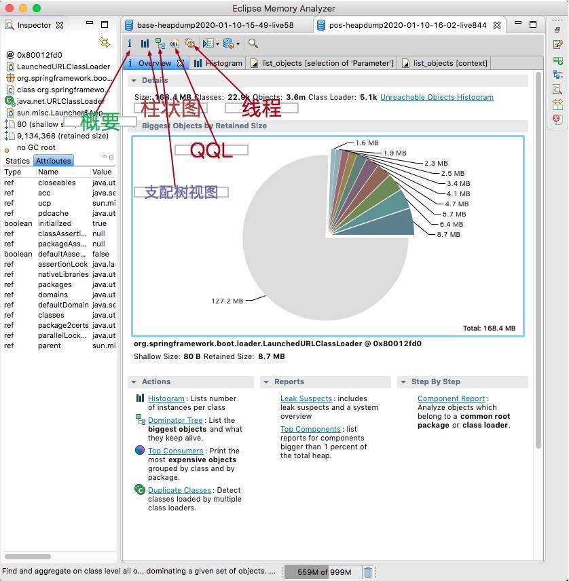Click the Histogram bar-chart toolbar icon
569x581 pixels.
pyautogui.click(x=145, y=43)
